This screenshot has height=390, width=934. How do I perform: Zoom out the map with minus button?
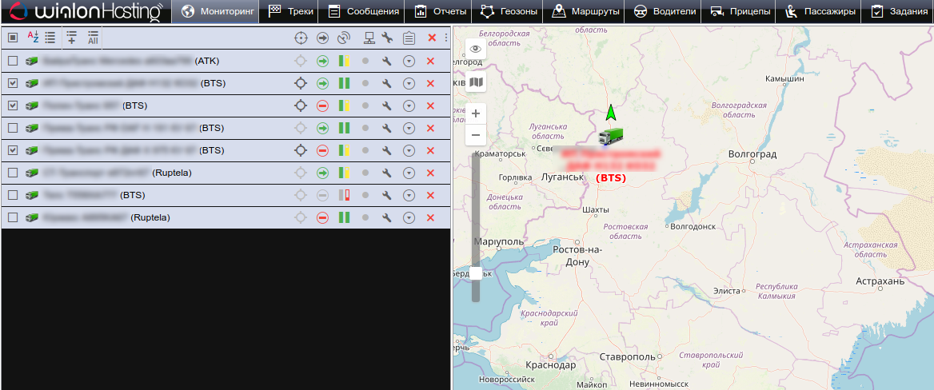(x=476, y=135)
